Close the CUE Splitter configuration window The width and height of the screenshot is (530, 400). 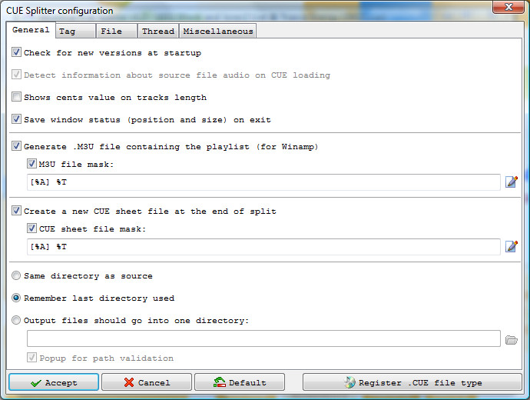click(x=508, y=7)
